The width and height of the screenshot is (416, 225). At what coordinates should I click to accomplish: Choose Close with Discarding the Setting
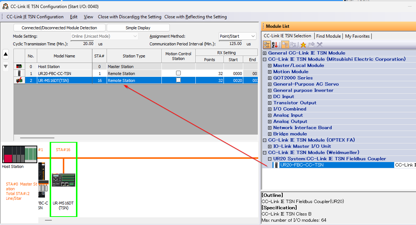[x=129, y=17]
